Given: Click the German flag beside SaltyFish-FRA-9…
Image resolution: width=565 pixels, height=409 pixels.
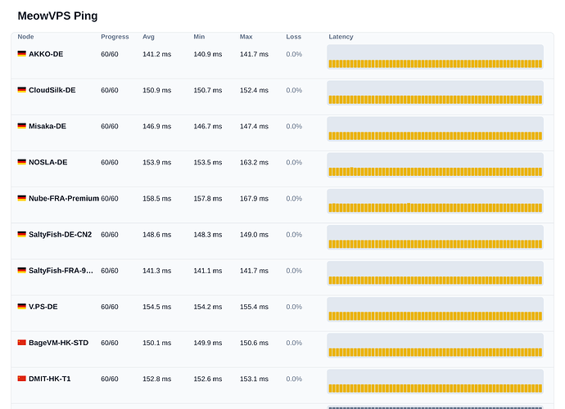Looking at the screenshot, I should 21,270.
